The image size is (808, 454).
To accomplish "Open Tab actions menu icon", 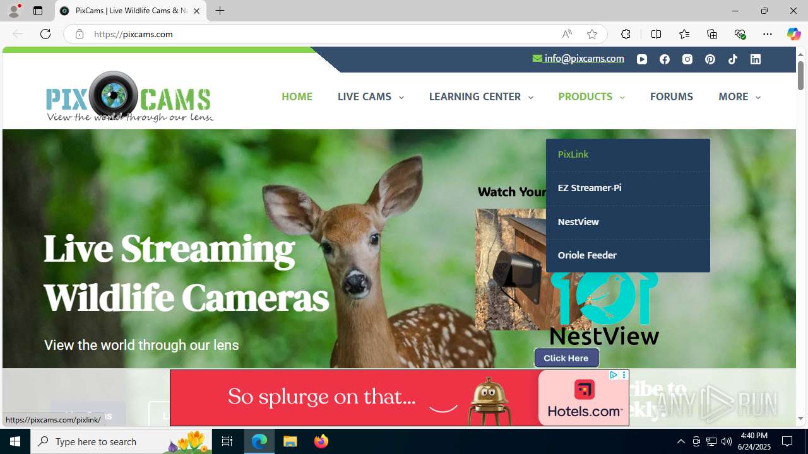I will coord(38,11).
